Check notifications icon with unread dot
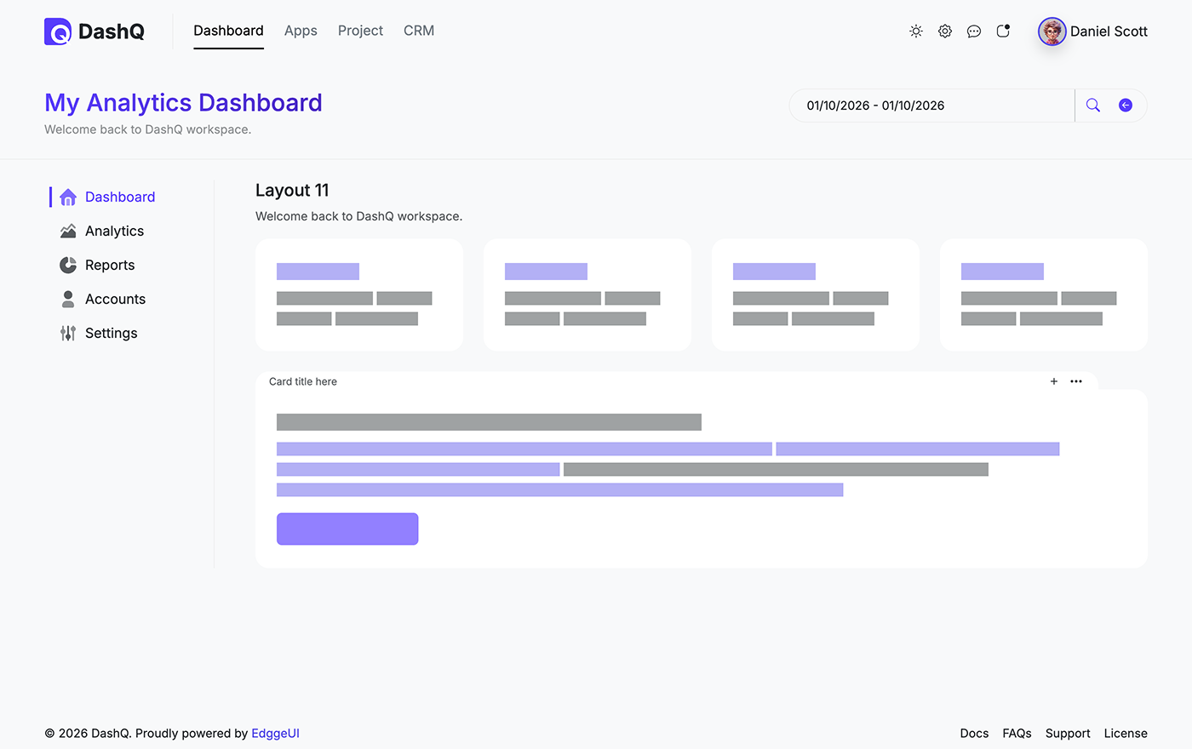 coord(1002,31)
